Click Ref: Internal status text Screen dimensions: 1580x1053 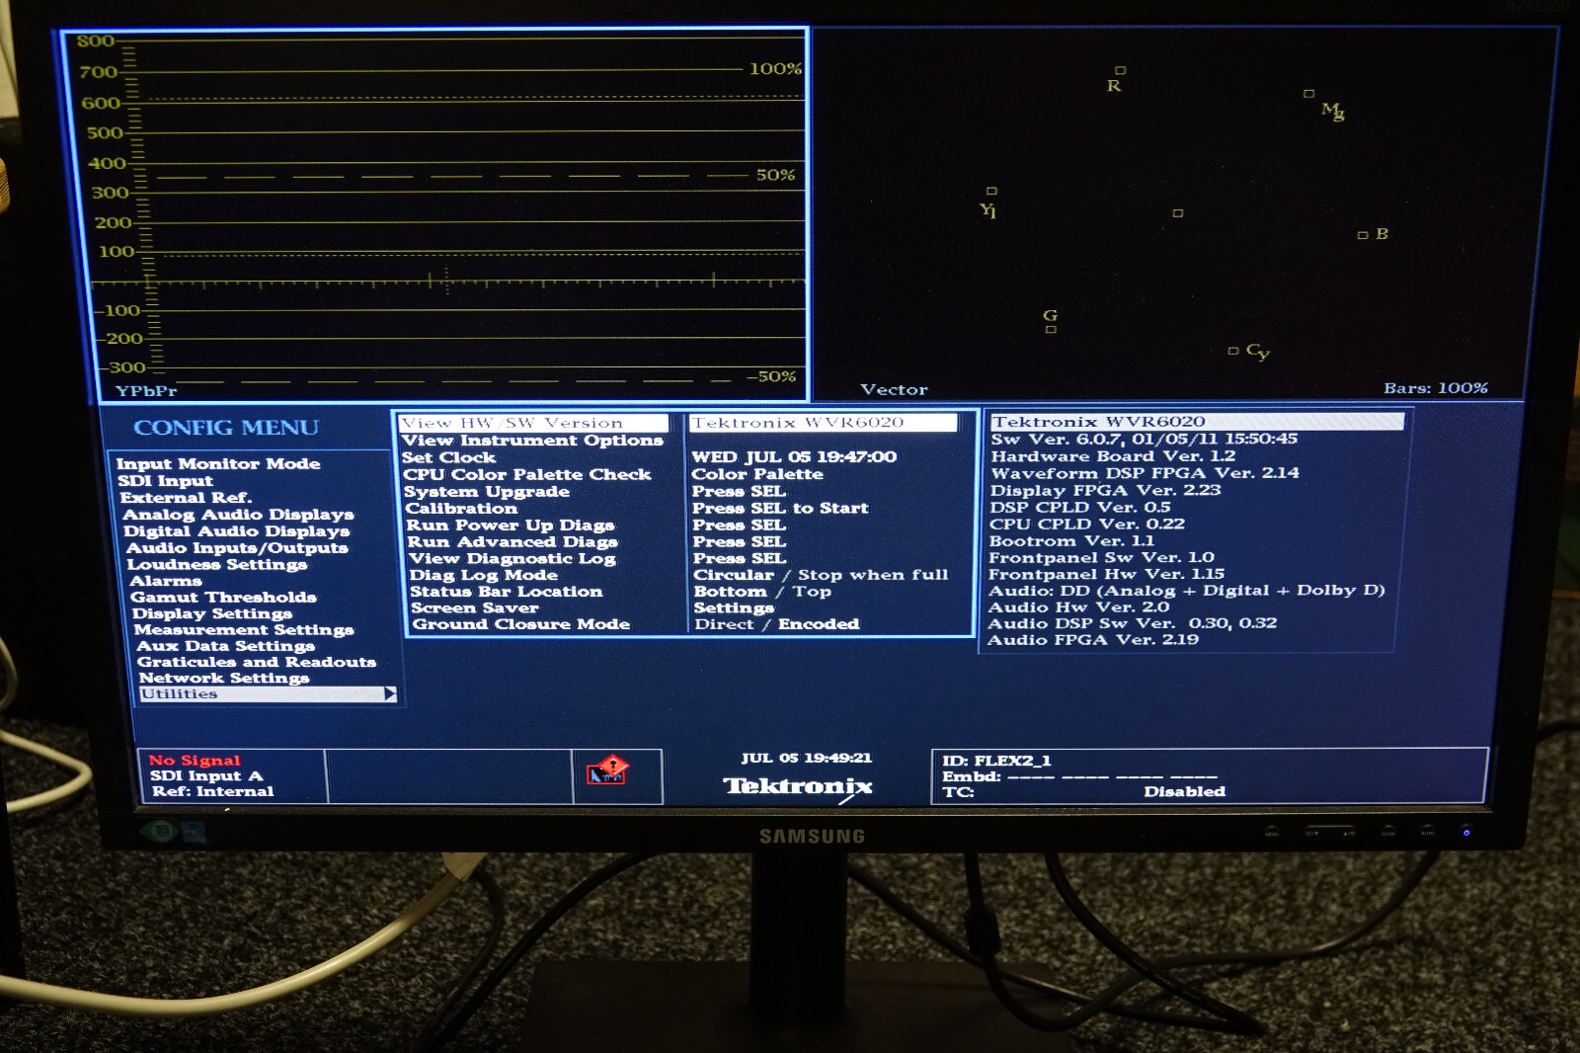pyautogui.click(x=212, y=791)
